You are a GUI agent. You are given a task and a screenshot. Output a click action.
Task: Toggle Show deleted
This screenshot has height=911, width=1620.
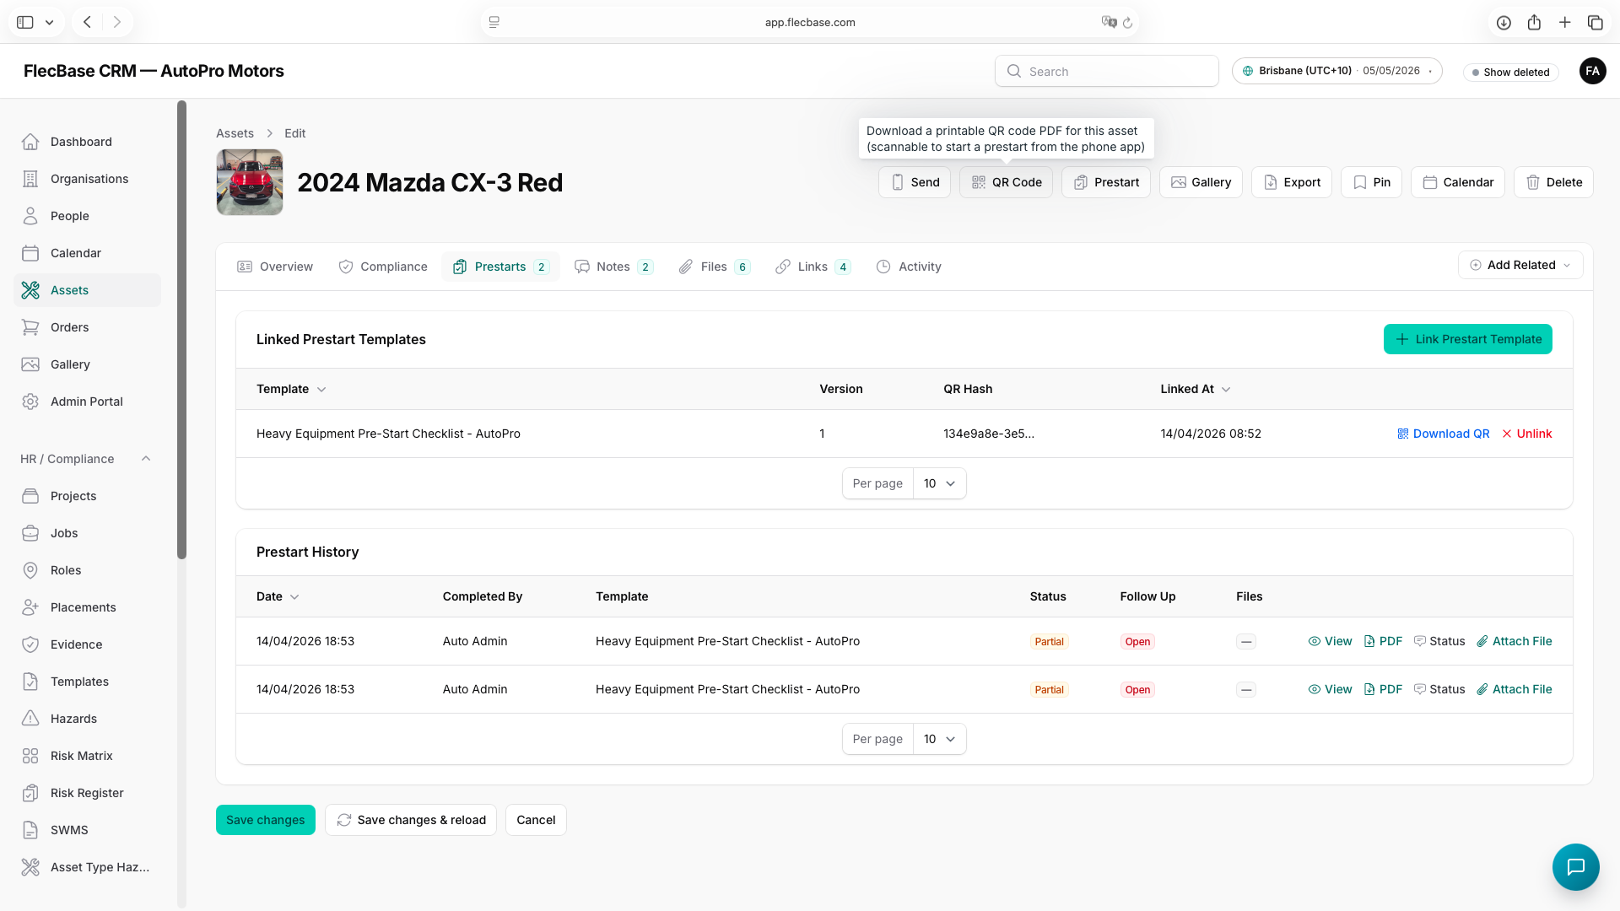[x=1510, y=72]
